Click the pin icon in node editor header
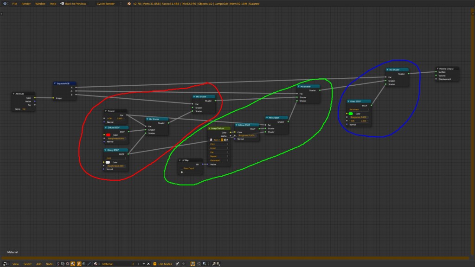Image resolution: width=475 pixels, height=267 pixels. click(178, 263)
